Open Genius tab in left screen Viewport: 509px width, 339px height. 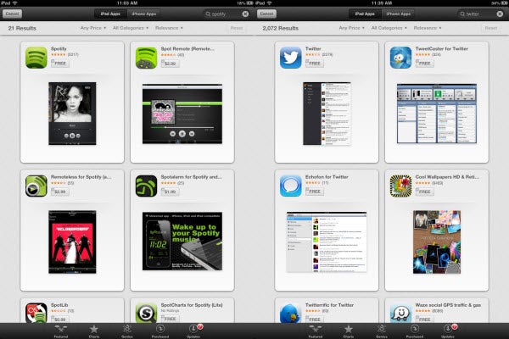(x=127, y=331)
